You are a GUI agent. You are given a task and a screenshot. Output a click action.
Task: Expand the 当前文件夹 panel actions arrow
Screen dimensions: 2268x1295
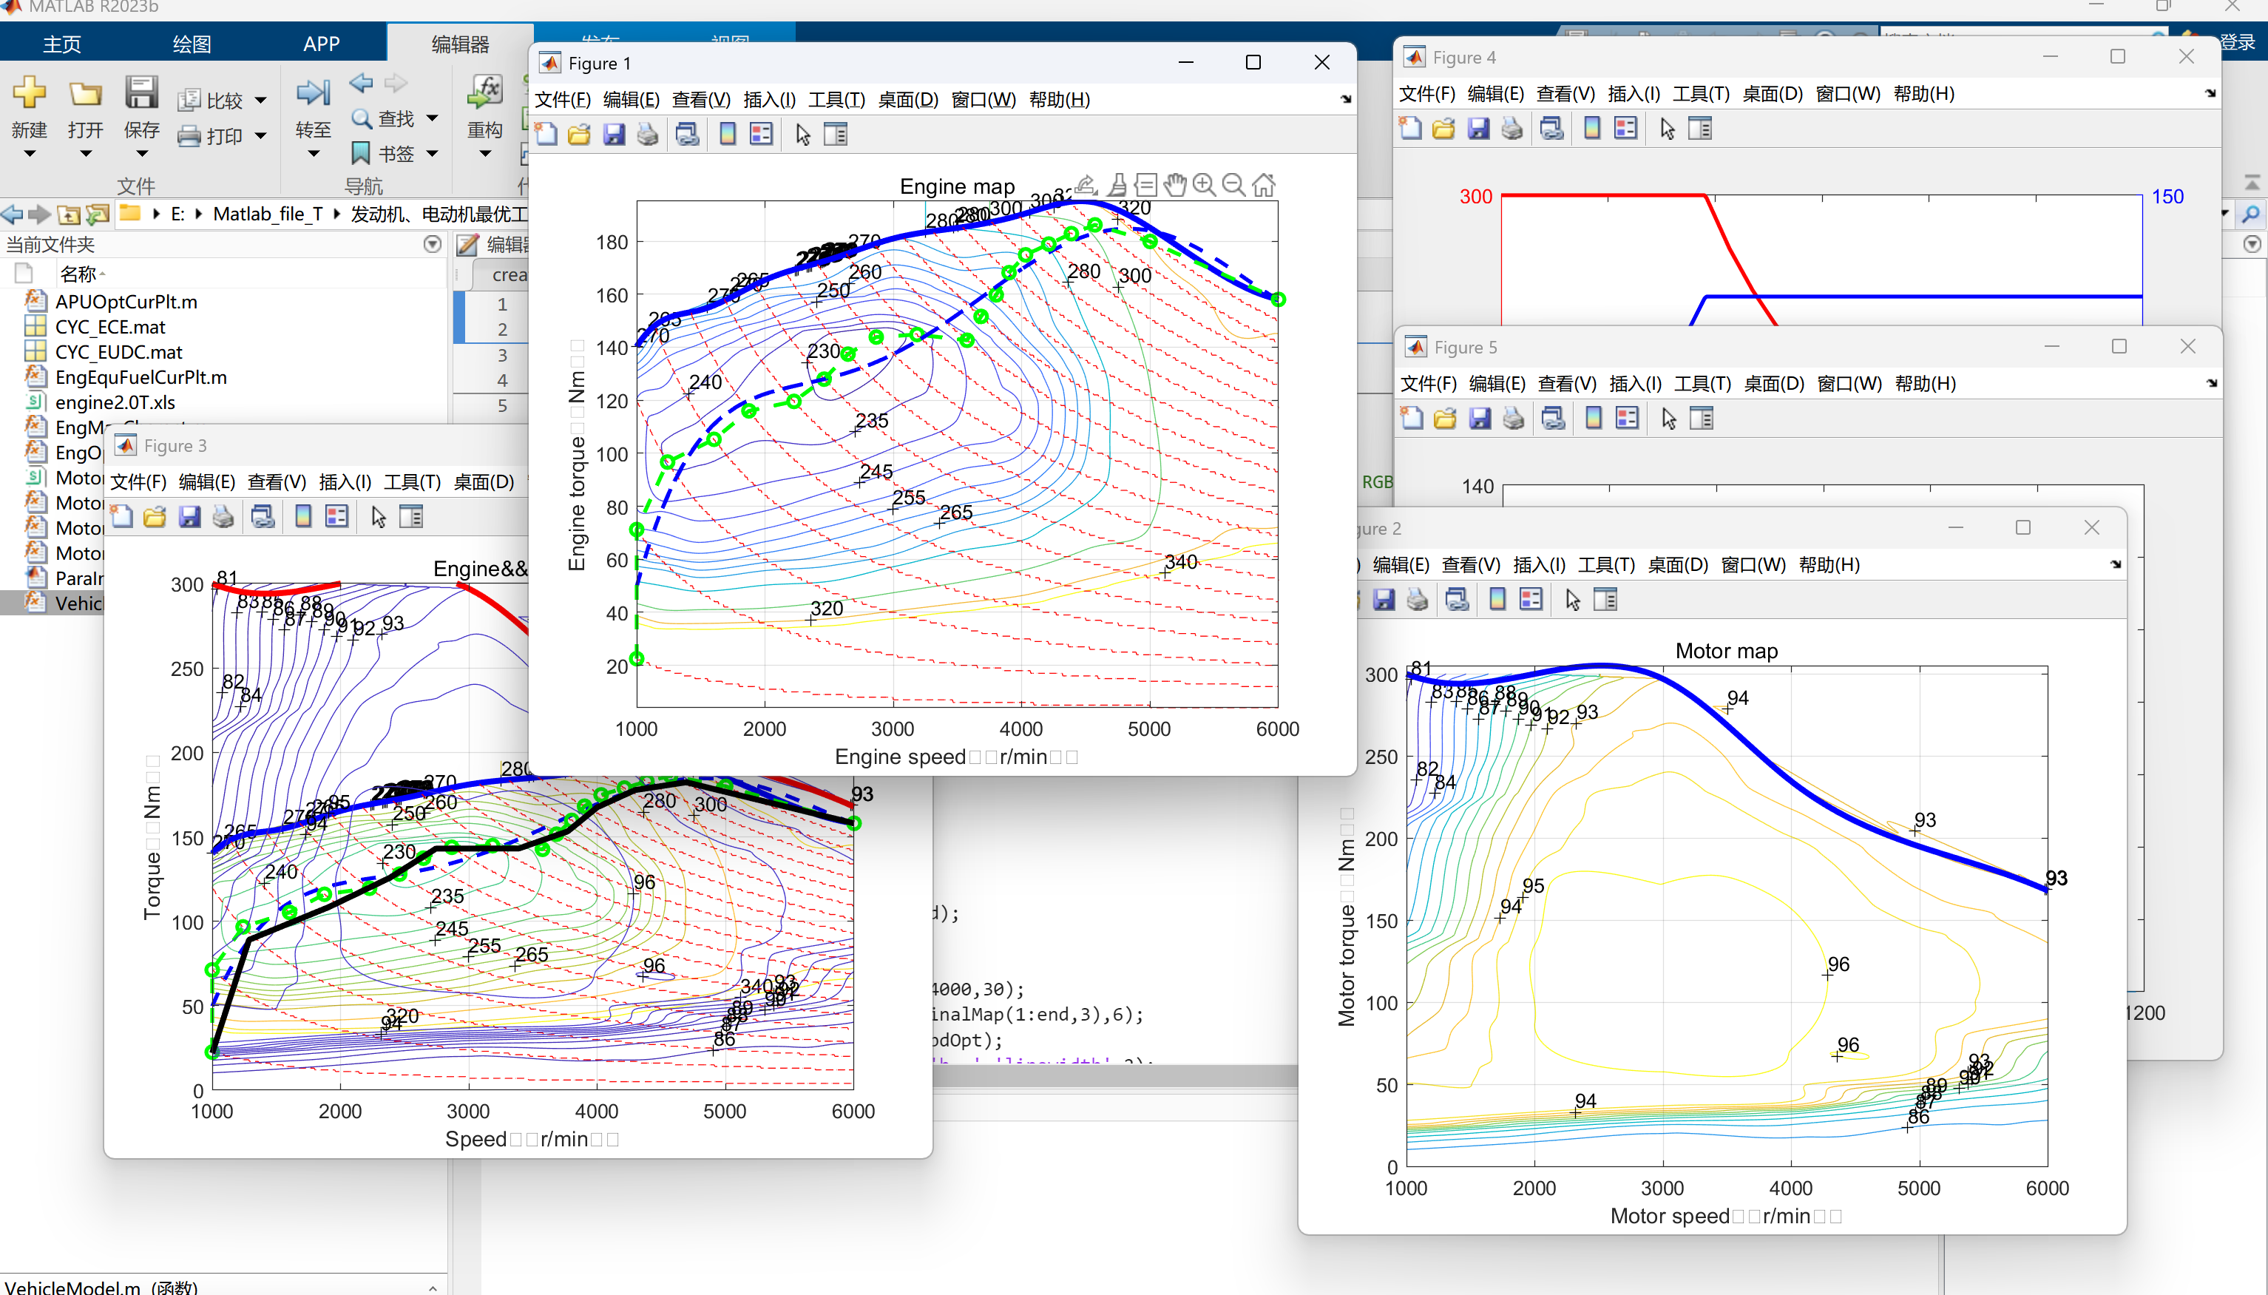(x=432, y=245)
